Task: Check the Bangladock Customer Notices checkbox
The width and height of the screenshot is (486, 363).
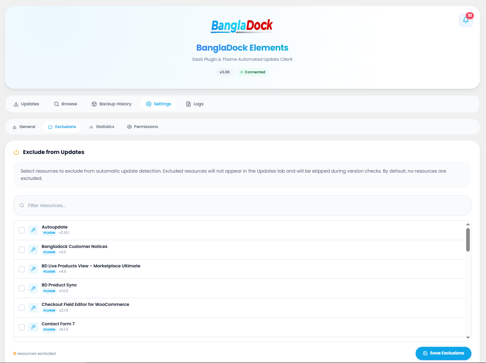Action: click(22, 250)
